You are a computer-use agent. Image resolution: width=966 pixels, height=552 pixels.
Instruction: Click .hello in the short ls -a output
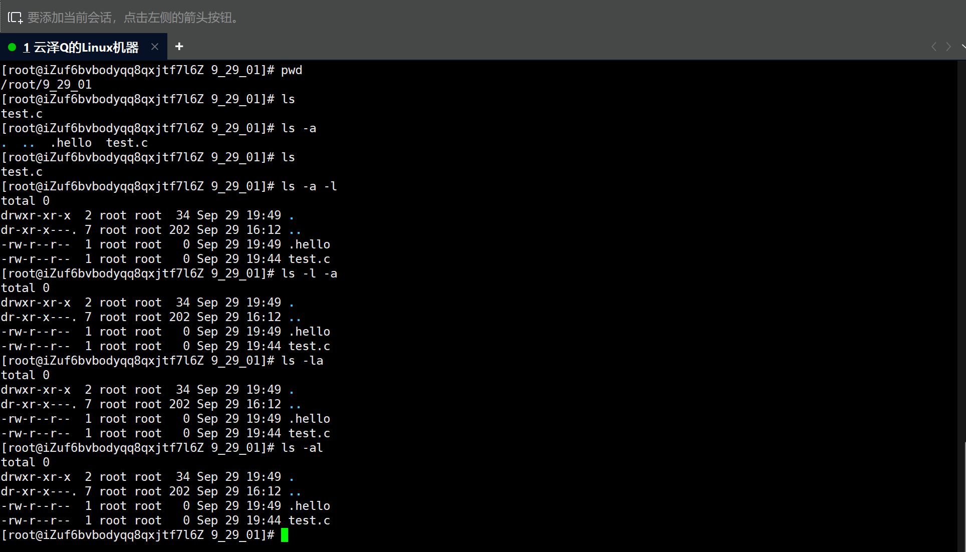[71, 143]
